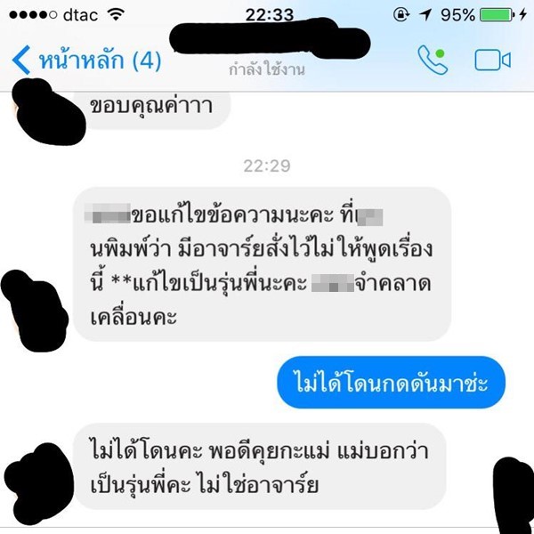Tap the blue back chevron arrow
This screenshot has width=534, height=534.
pos(21,60)
